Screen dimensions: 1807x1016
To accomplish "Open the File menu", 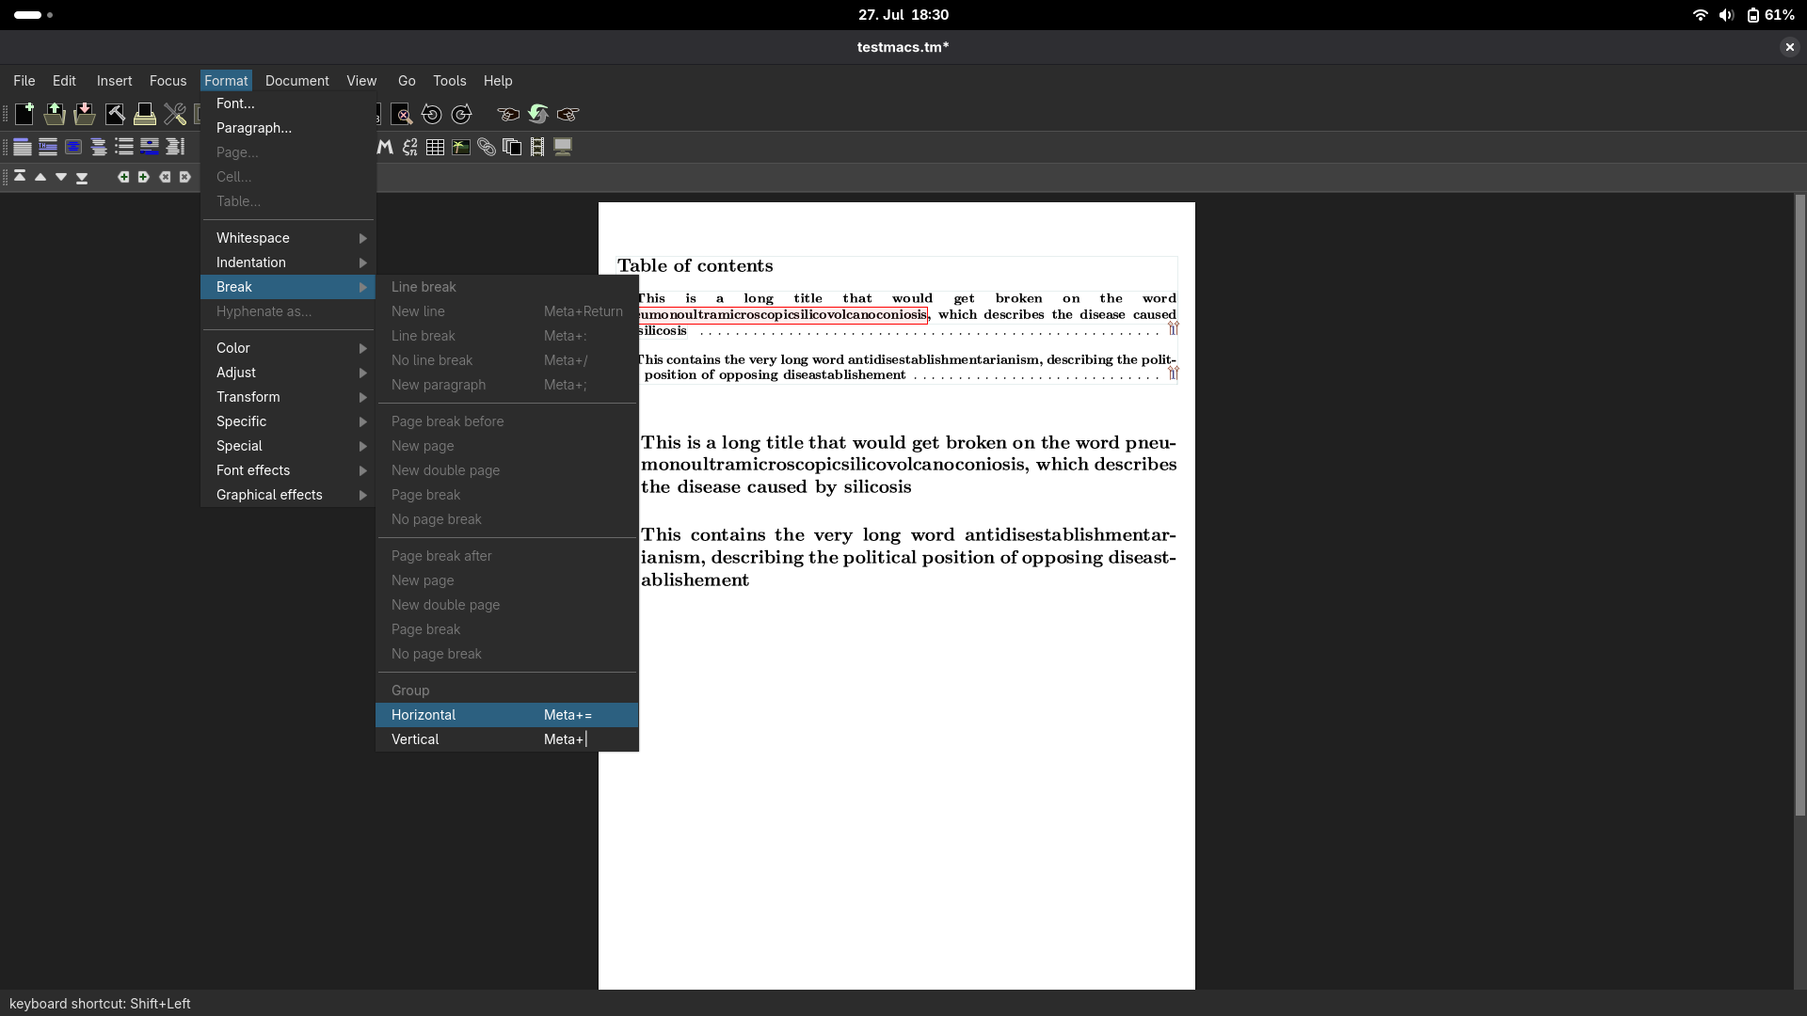I will pyautogui.click(x=24, y=81).
